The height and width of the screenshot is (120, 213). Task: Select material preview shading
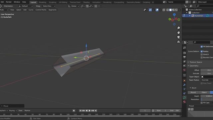[x=173, y=10]
